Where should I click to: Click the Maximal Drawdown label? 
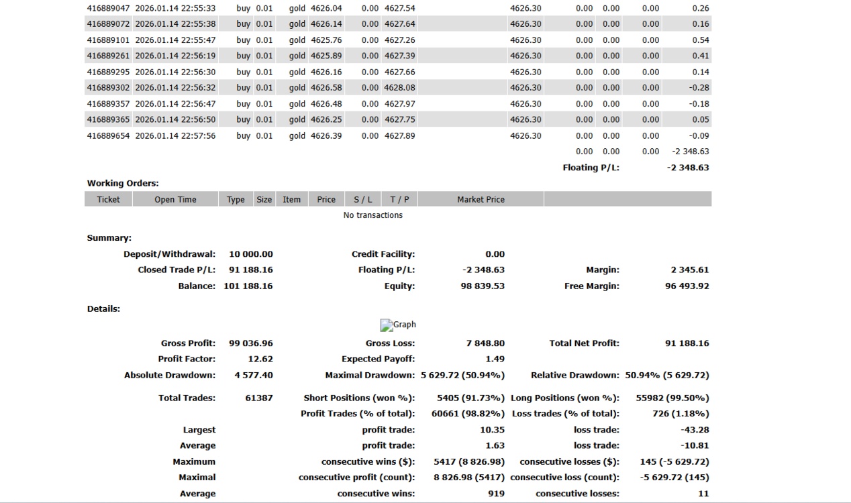click(370, 375)
